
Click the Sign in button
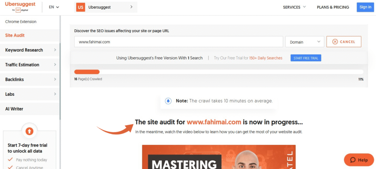pos(365,7)
